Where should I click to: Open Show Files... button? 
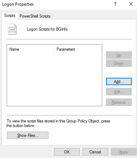(x=28, y=135)
